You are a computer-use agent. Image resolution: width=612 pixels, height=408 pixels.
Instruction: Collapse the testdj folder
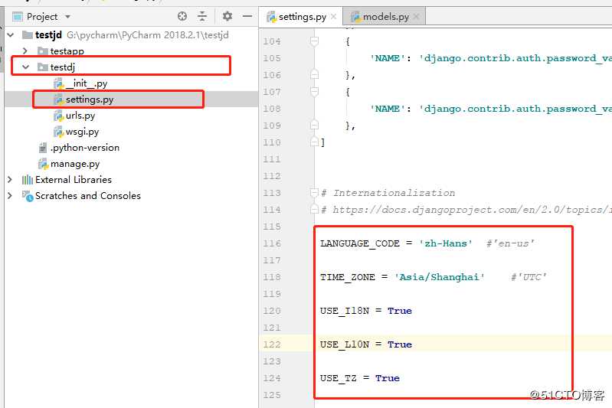coord(26,67)
